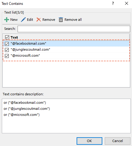Toggle the Text header select-all checkbox
This screenshot has height=146, width=132.
click(x=7, y=37)
